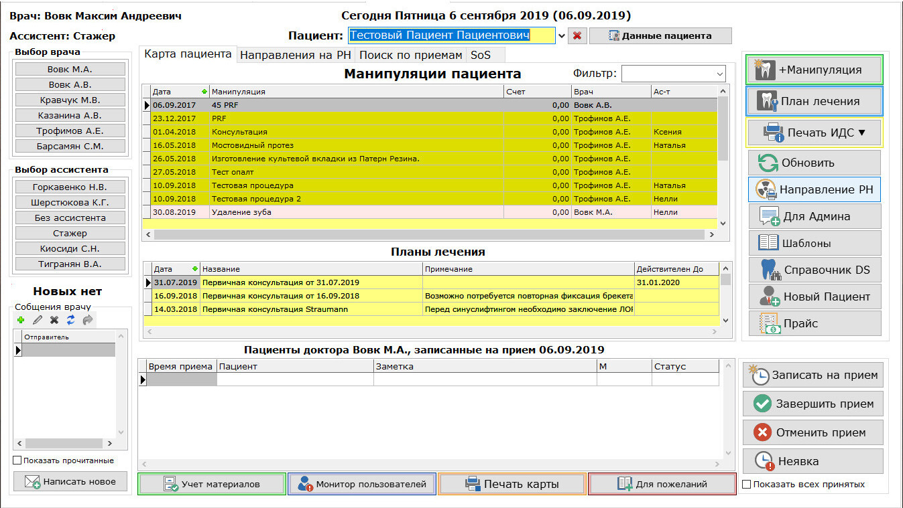Click the printer icon in Печать ИДС
903x508 pixels.
774,133
